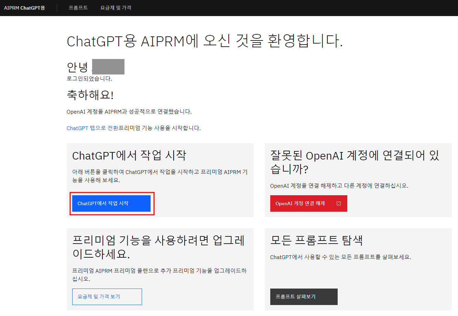Click the 프리미엄 기능을 사용하려면 업그레이드하세요 heading
The image size is (458, 316).
[x=159, y=247]
